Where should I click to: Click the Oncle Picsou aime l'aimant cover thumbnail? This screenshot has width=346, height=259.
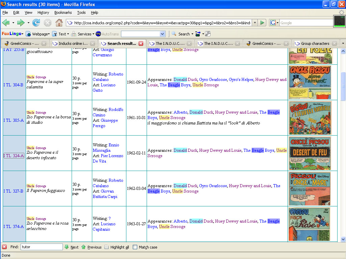coord(310,82)
